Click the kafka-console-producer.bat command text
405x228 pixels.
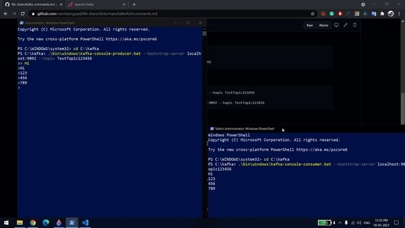point(94,53)
